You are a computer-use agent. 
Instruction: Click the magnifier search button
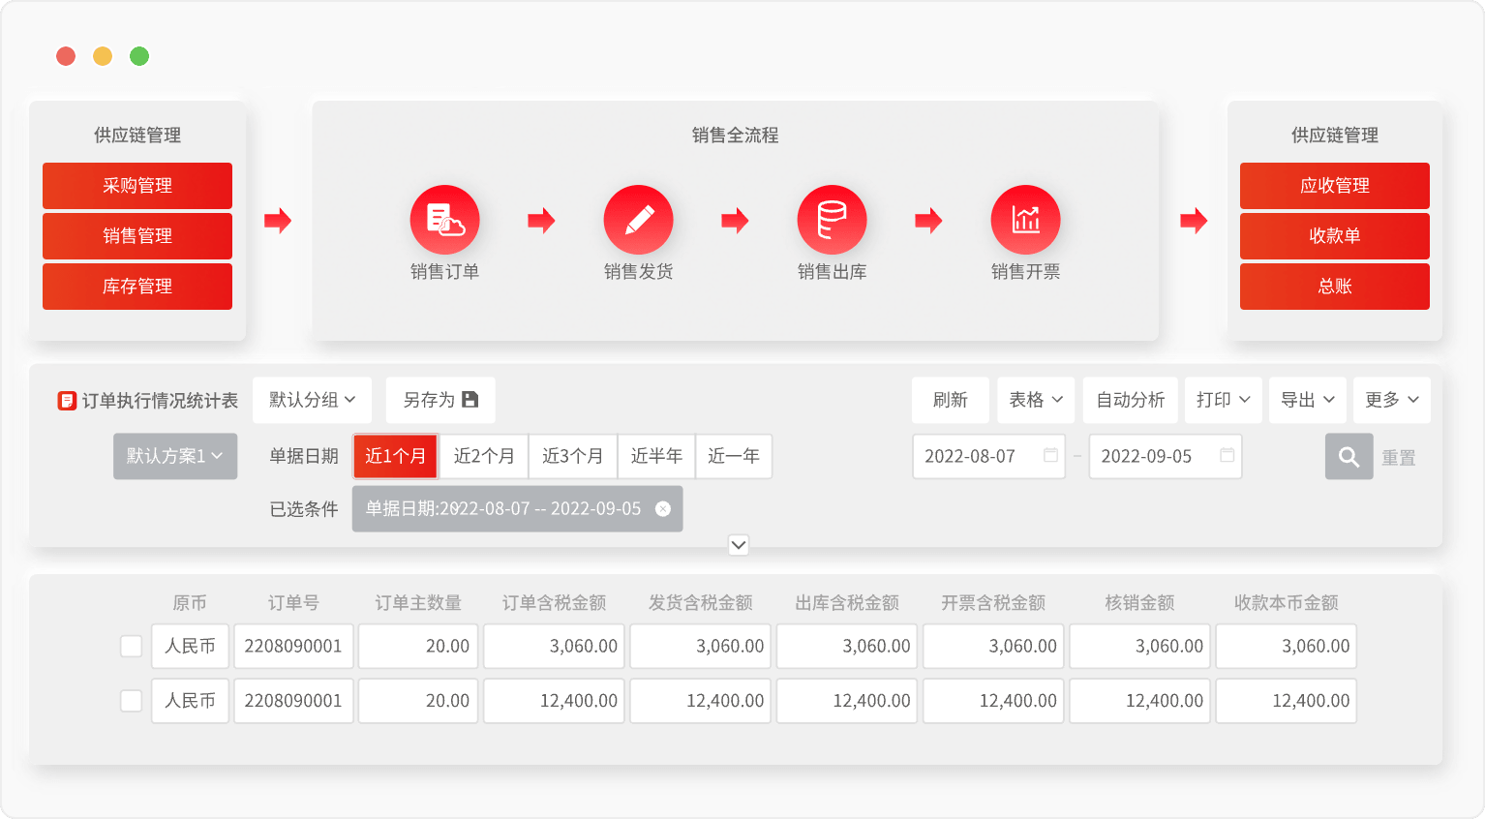pos(1349,457)
